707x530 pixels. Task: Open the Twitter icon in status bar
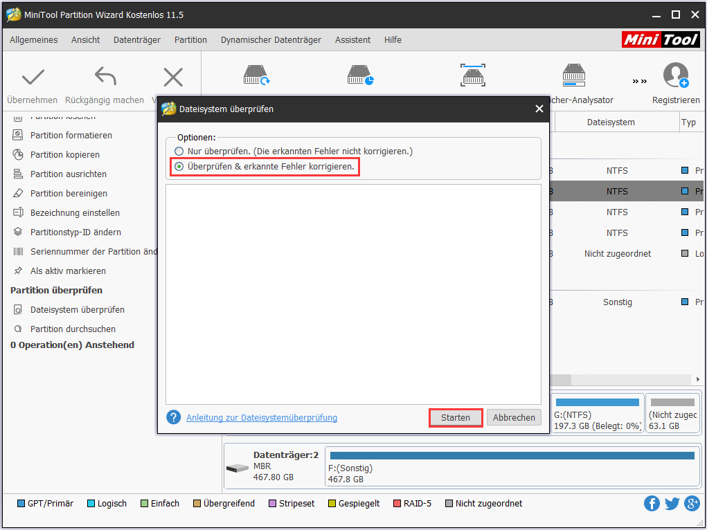click(x=672, y=503)
